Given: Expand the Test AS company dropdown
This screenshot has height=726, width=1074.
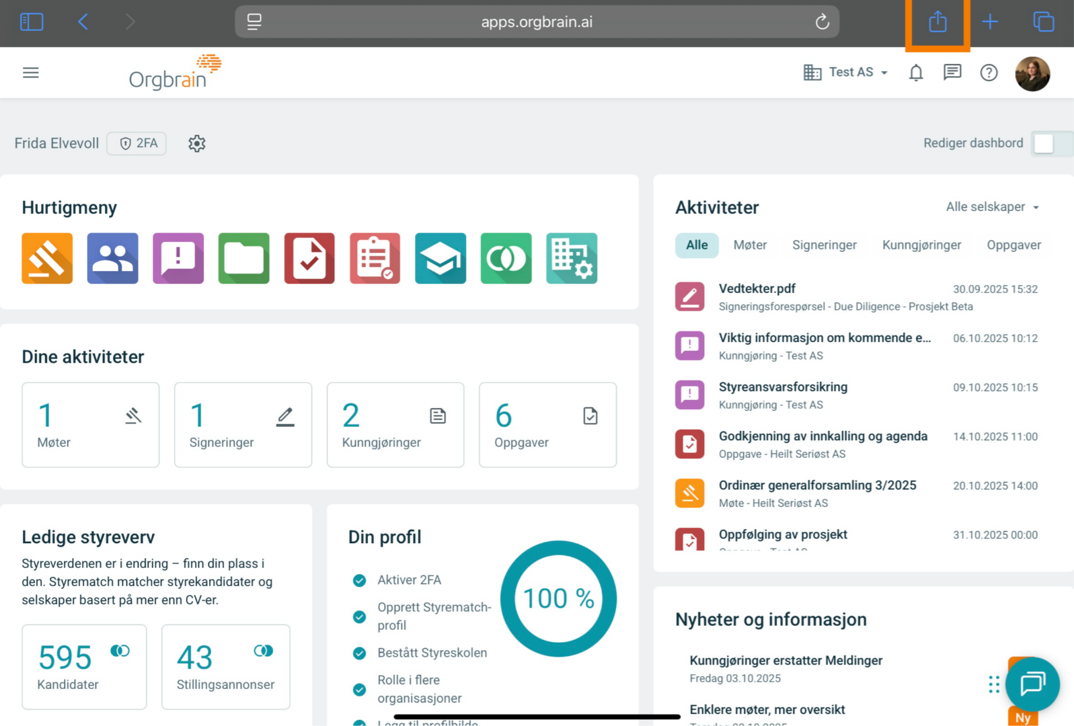Looking at the screenshot, I should [x=846, y=73].
